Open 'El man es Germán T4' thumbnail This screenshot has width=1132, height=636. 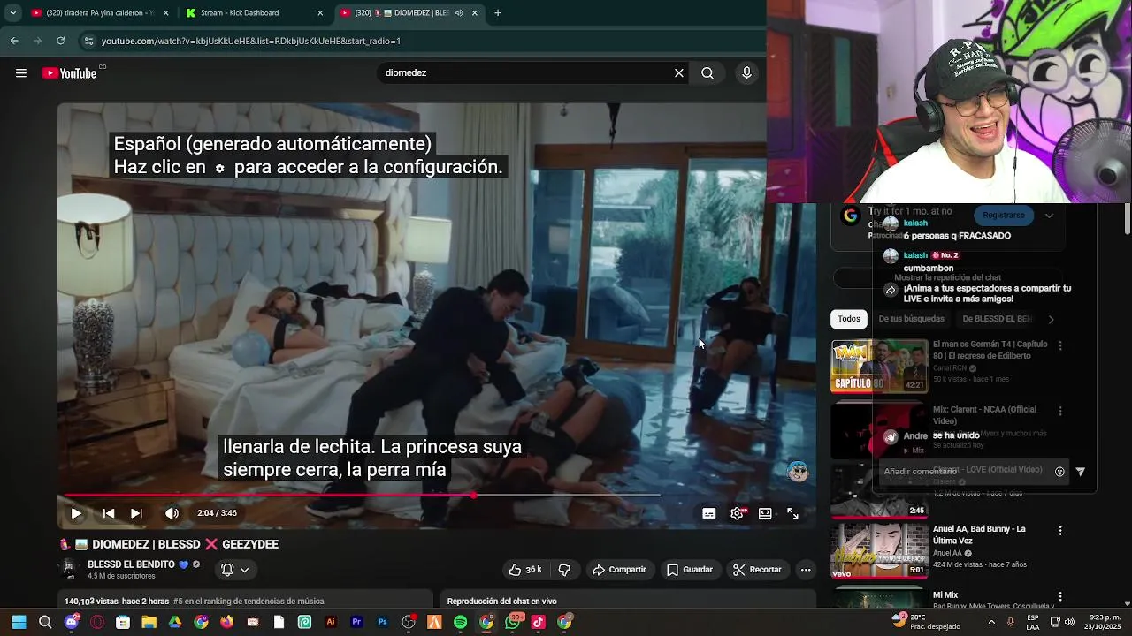coord(879,366)
